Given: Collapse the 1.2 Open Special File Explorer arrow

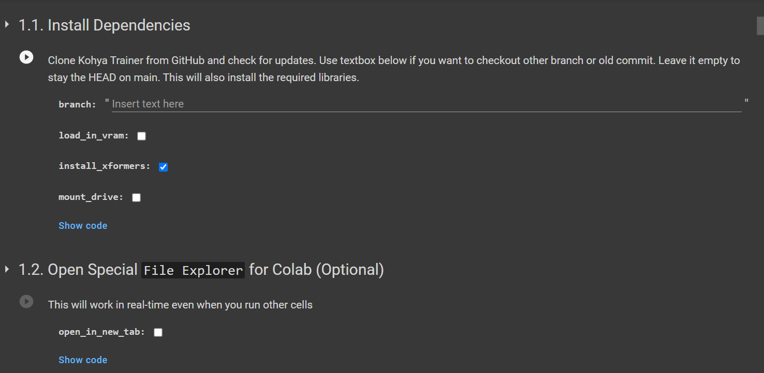Looking at the screenshot, I should [7, 269].
